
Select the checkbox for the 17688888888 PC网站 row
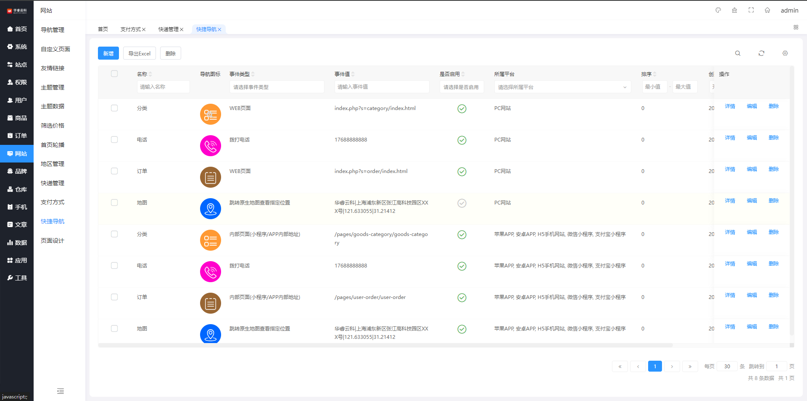[114, 140]
